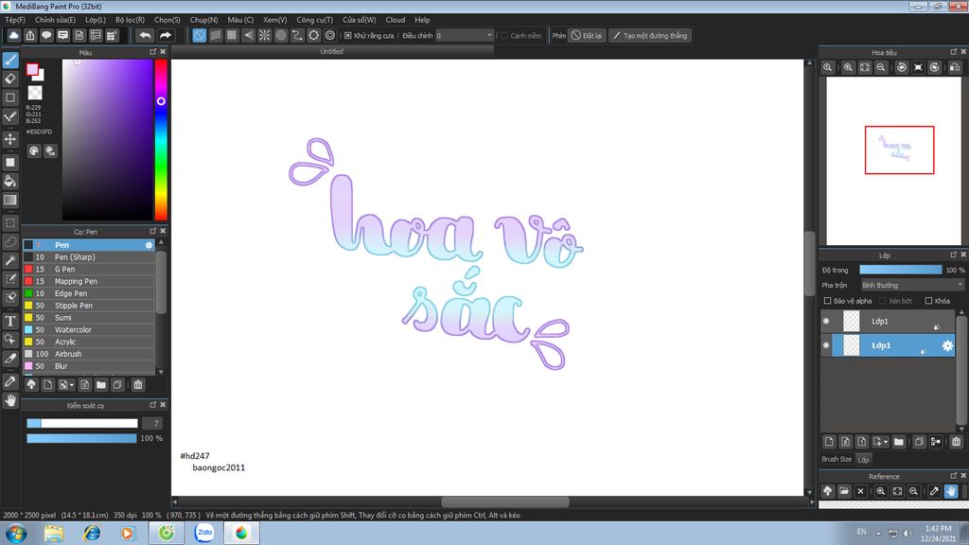969x545 pixels.
Task: Select the Mapping Pen brush
Action: (89, 281)
